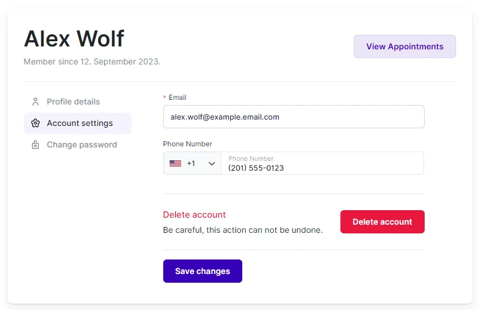The width and height of the screenshot is (481, 310).
Task: Click the person icon beside Profile details
Action: coord(35,102)
